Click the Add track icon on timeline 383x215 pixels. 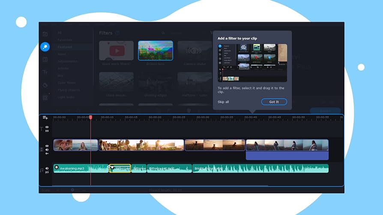(x=45, y=118)
